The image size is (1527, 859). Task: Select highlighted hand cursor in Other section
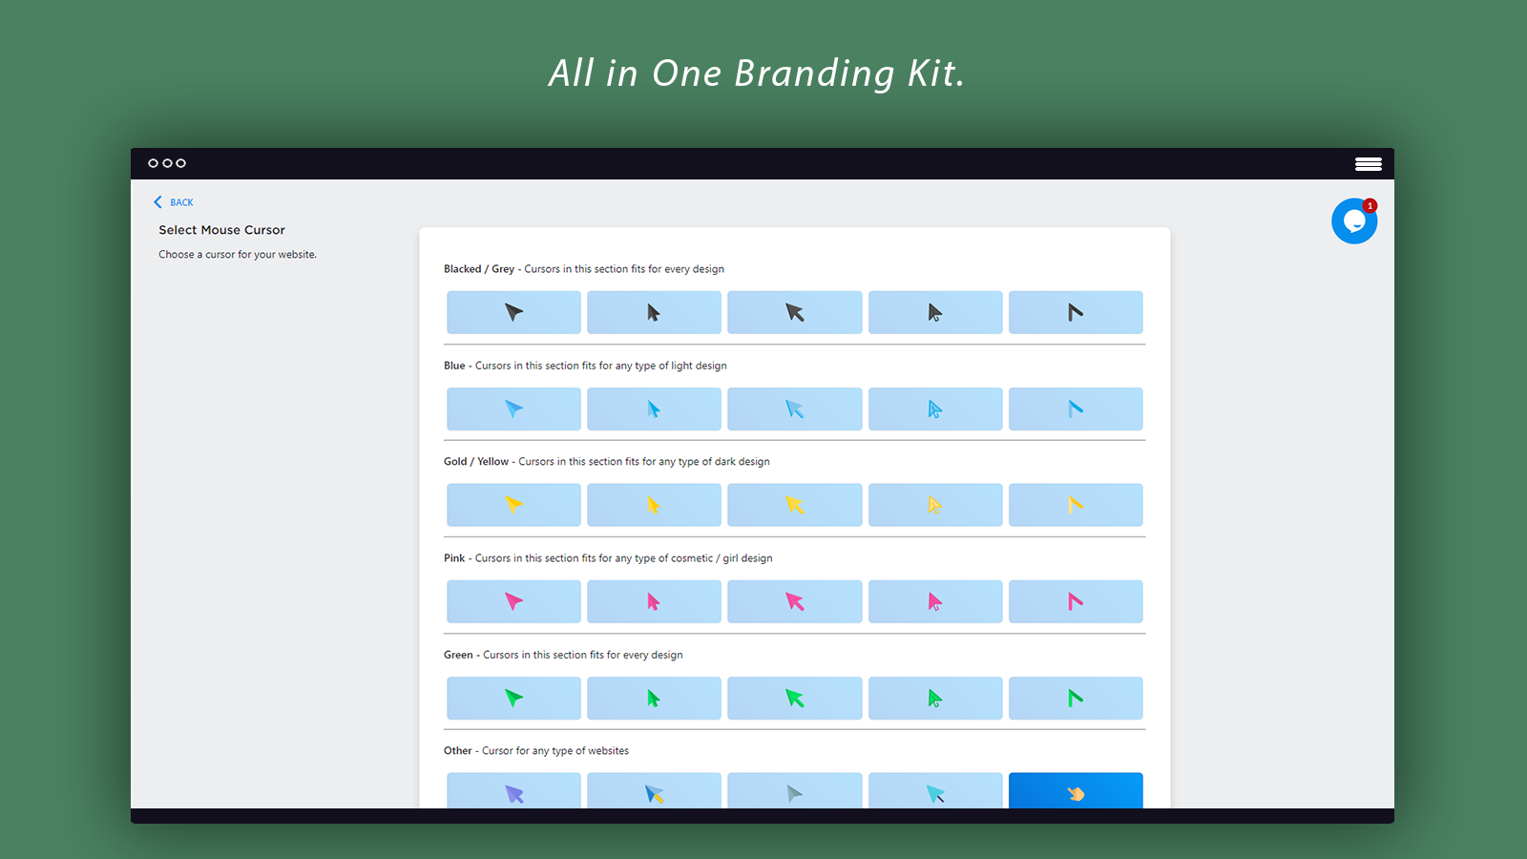pos(1076,791)
